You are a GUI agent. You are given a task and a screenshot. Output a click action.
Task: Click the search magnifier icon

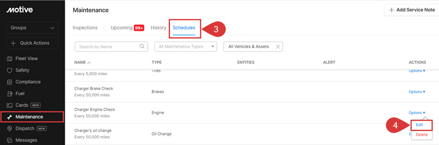point(142,47)
